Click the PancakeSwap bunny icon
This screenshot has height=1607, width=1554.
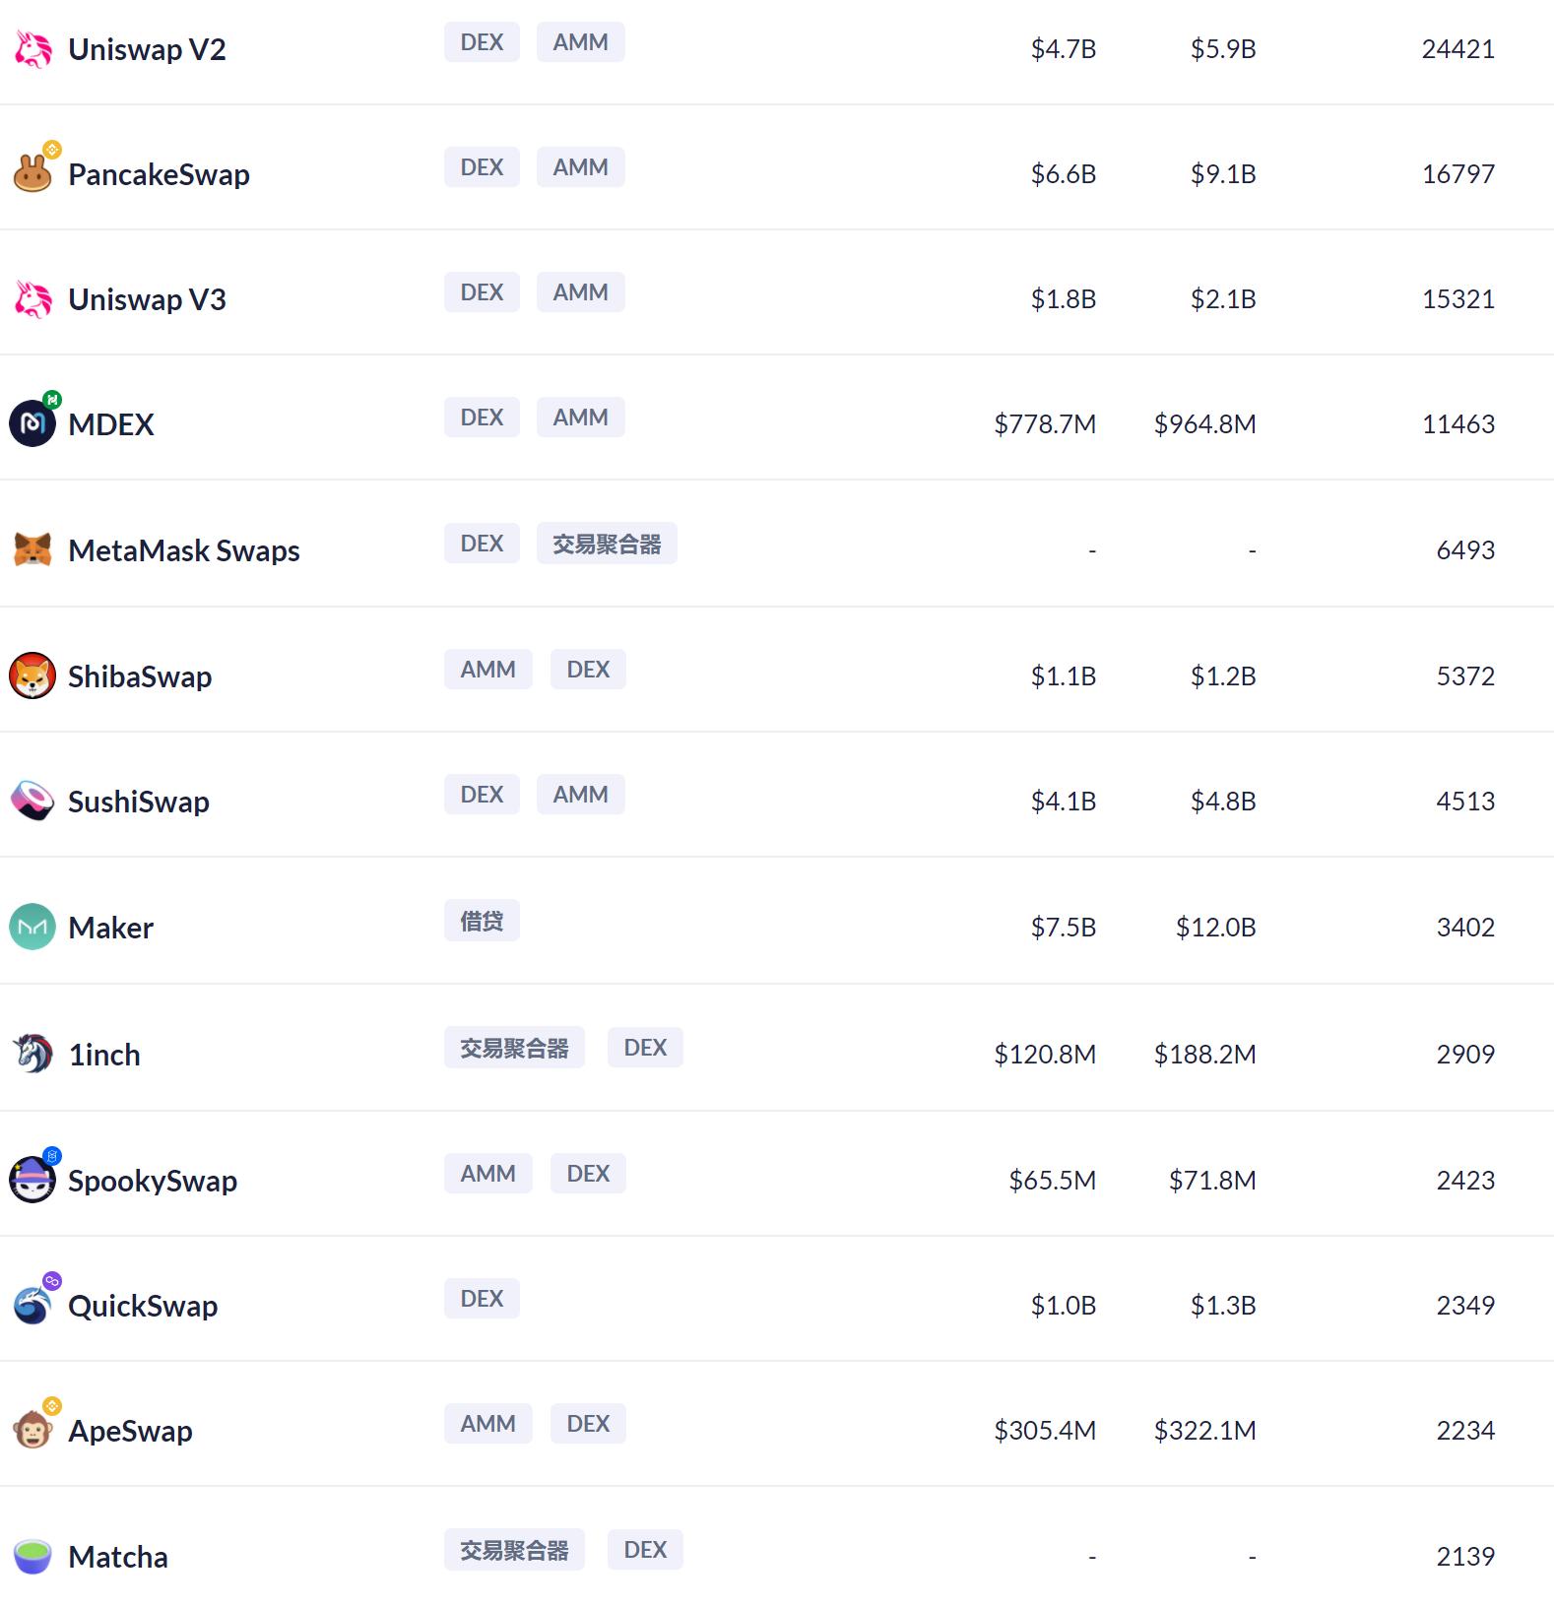pyautogui.click(x=32, y=174)
